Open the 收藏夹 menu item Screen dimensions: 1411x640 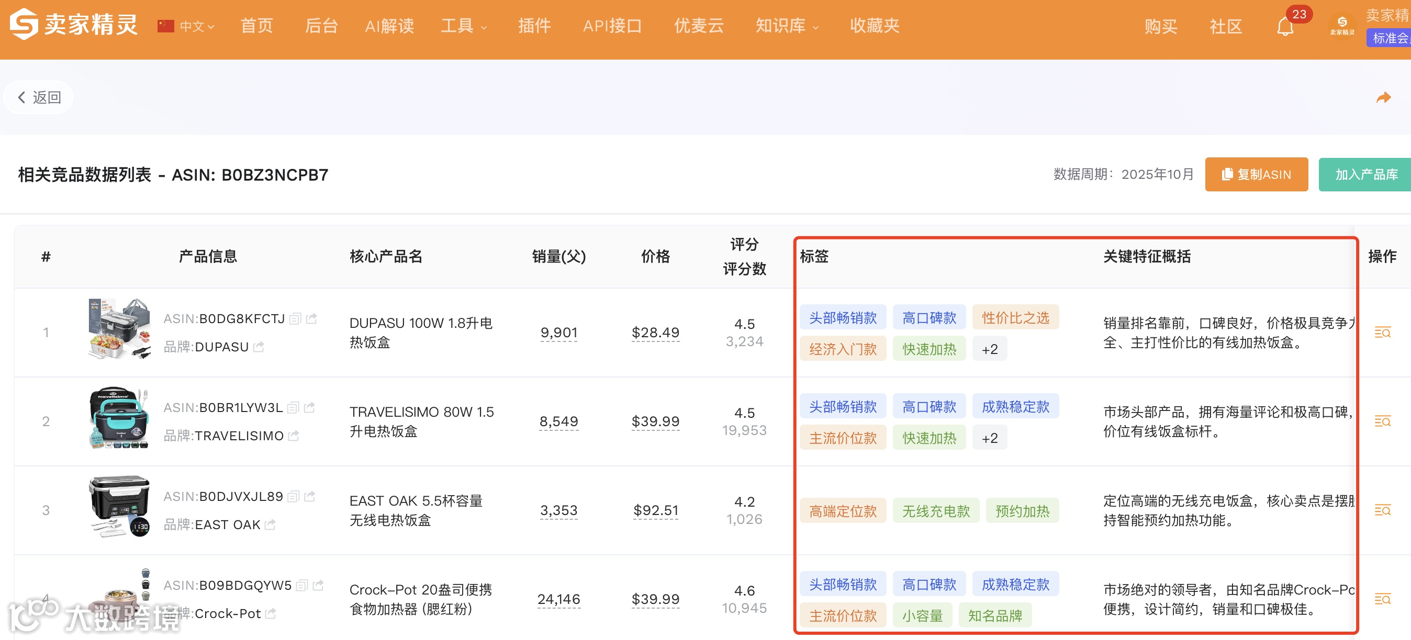click(x=874, y=26)
